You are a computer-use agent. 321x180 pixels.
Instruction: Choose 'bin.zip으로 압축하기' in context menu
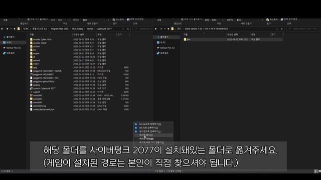tap(153, 124)
